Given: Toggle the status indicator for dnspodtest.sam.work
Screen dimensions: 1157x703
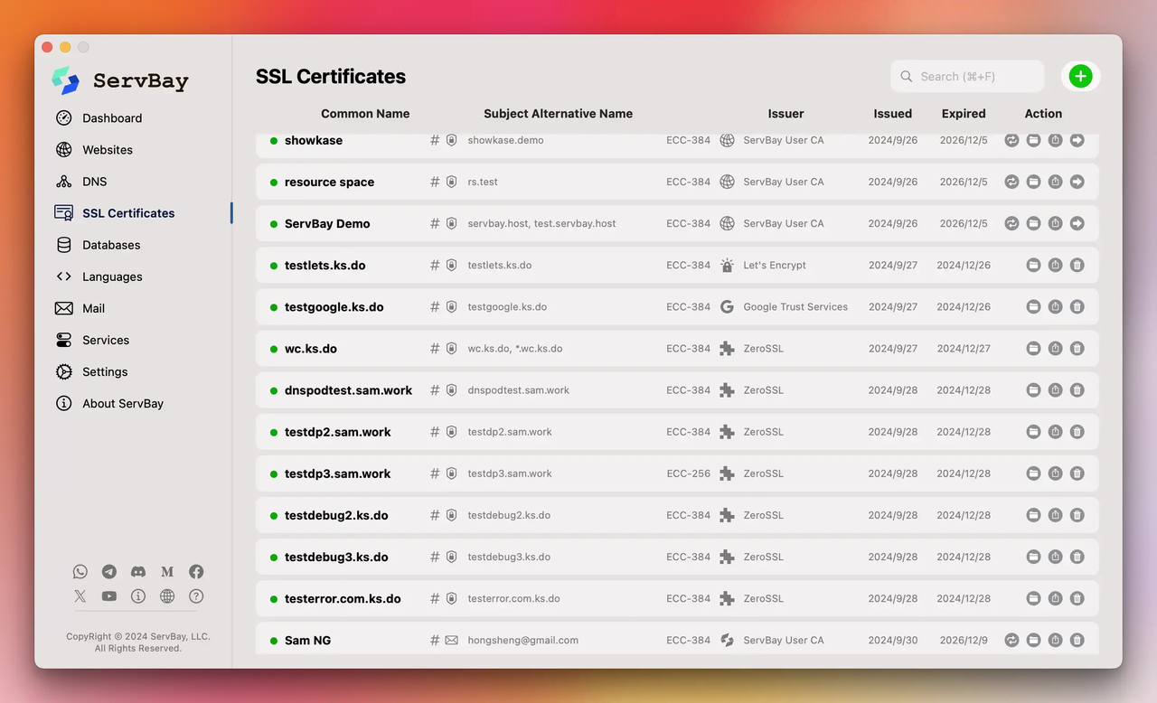Looking at the screenshot, I should [x=273, y=389].
